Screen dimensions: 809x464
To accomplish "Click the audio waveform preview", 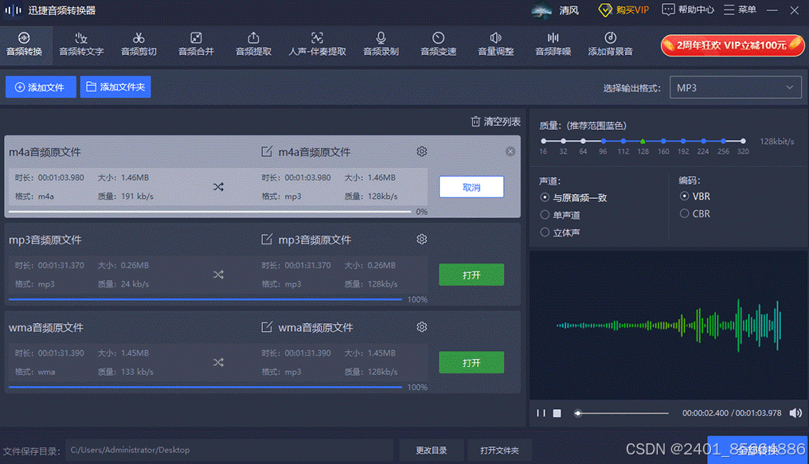I will [669, 326].
